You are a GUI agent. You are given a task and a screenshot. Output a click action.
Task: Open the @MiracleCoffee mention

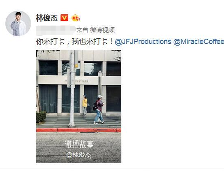199,42
